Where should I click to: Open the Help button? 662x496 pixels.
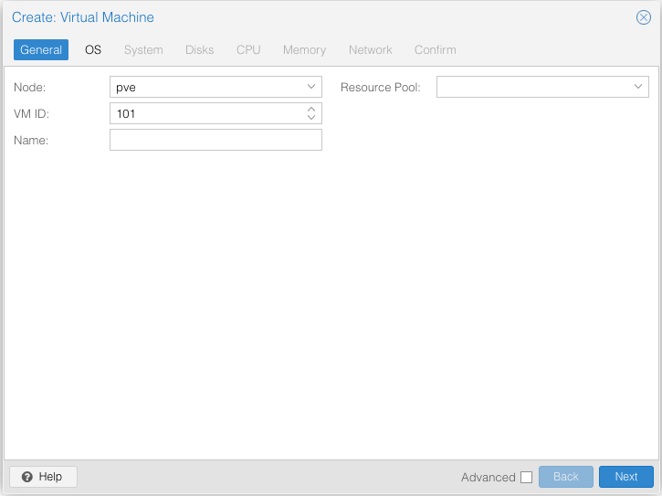[x=43, y=477]
